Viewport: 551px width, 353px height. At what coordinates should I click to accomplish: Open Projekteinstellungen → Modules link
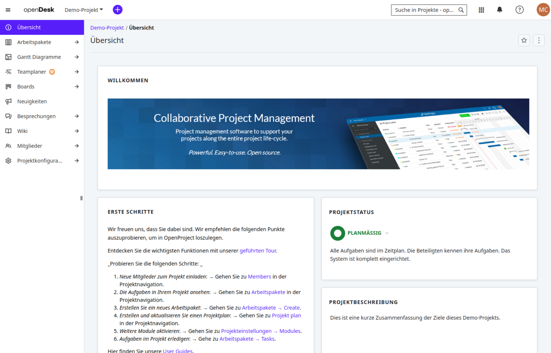(x=261, y=331)
